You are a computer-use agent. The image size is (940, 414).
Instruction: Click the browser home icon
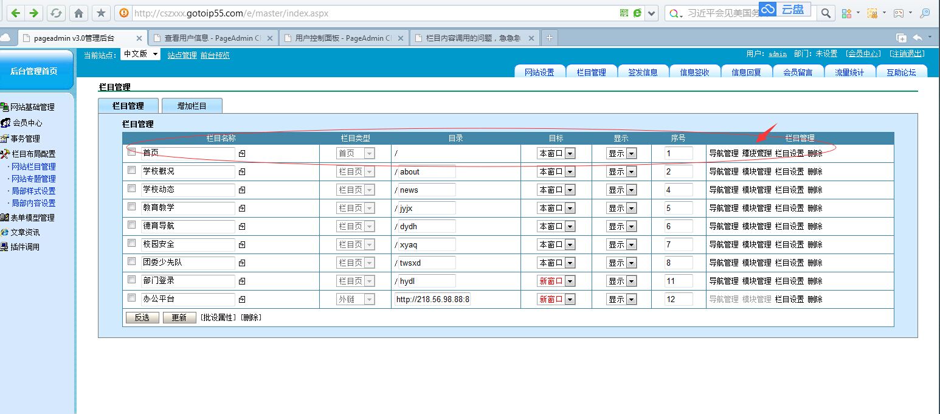78,13
